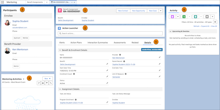This screenshot has width=220, height=110.
Task: Filter the Mentoring Activities list
Action: pyautogui.click(x=47, y=83)
